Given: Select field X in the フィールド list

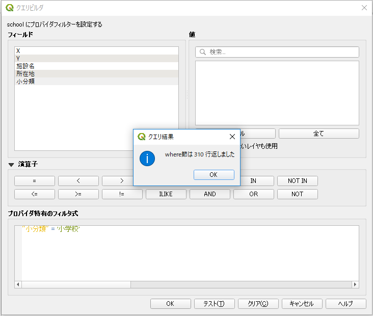Looking at the screenshot, I should [x=96, y=51].
